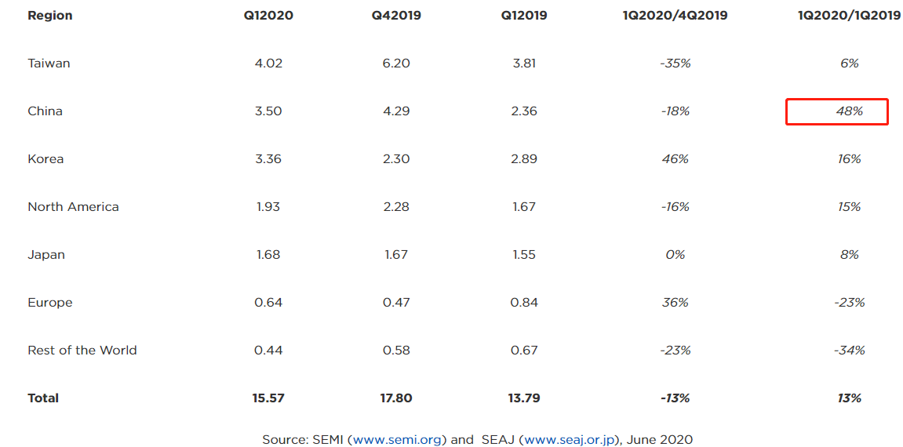Image resolution: width=903 pixels, height=447 pixels.
Task: Select the China row label
Action: click(x=45, y=111)
